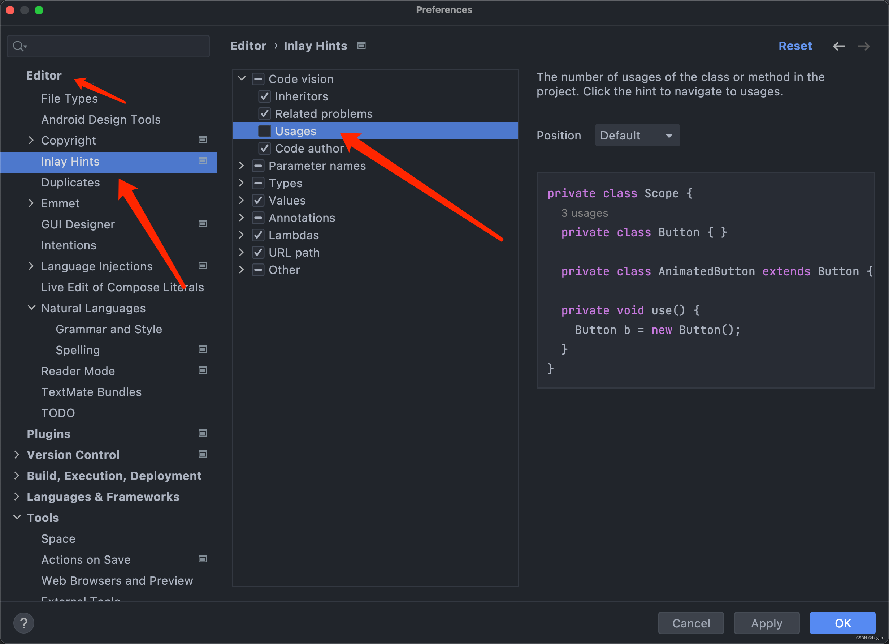Toggle the Types checkbox
The width and height of the screenshot is (889, 644).
(258, 183)
